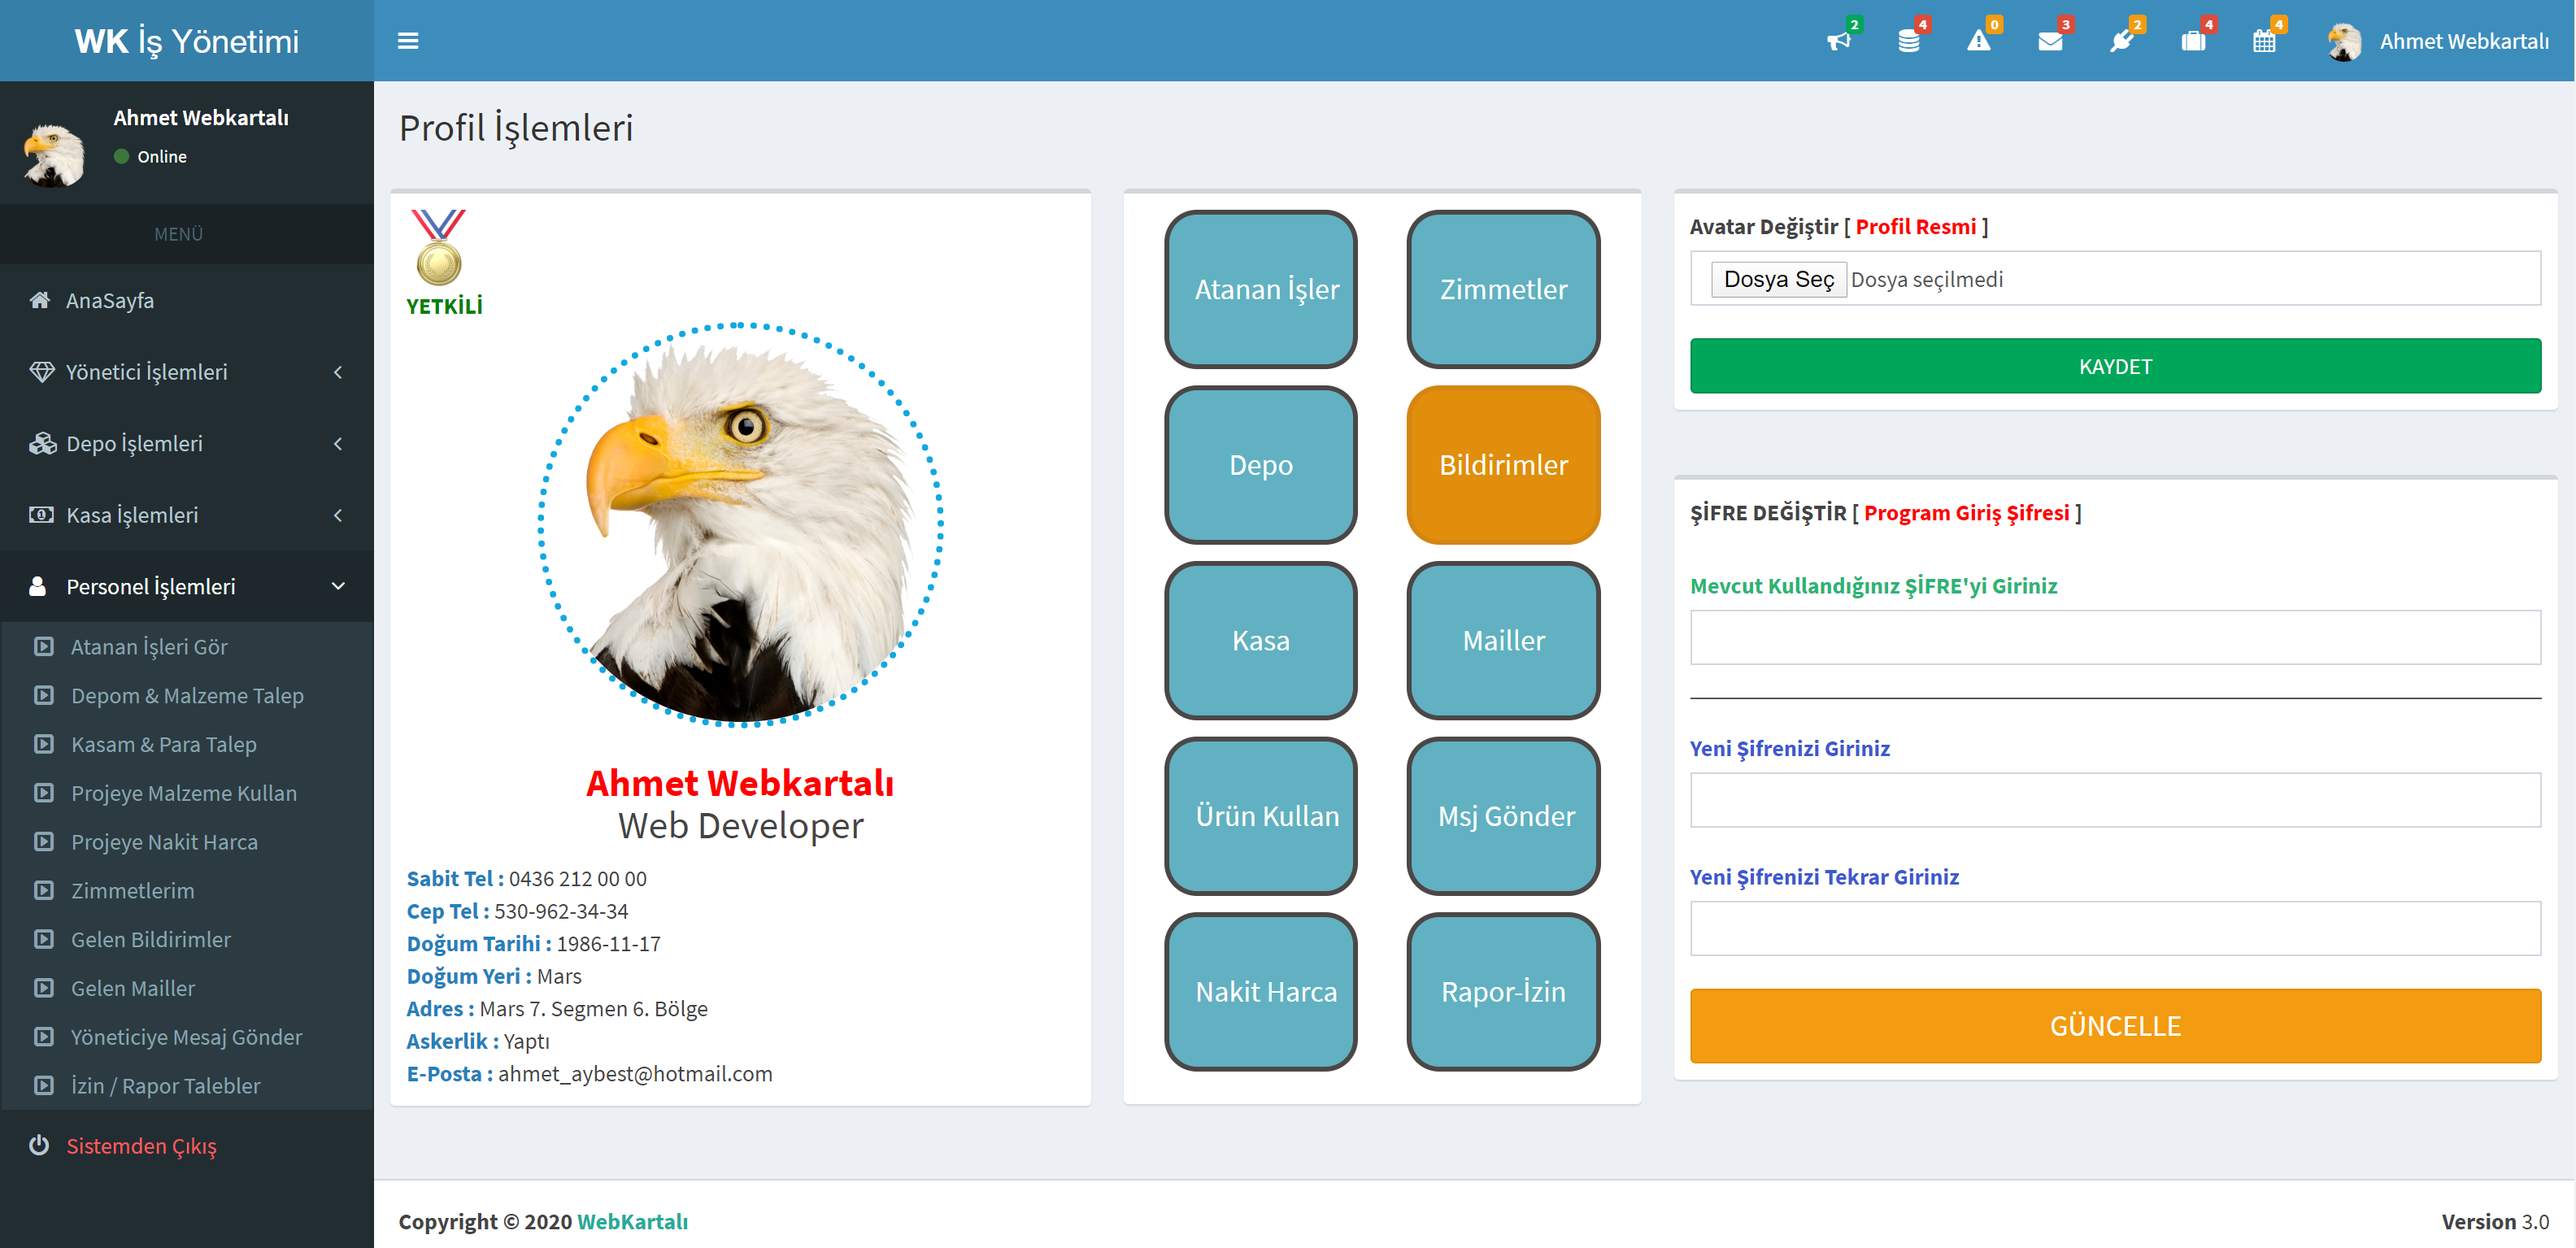2576x1248 pixels.
Task: Click the plug icon in top bar
Action: point(2121,41)
